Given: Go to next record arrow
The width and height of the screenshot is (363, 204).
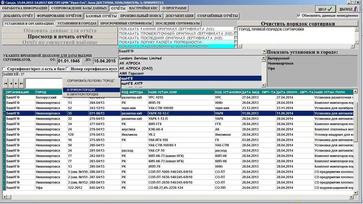Looking at the screenshot, I should [16, 83].
